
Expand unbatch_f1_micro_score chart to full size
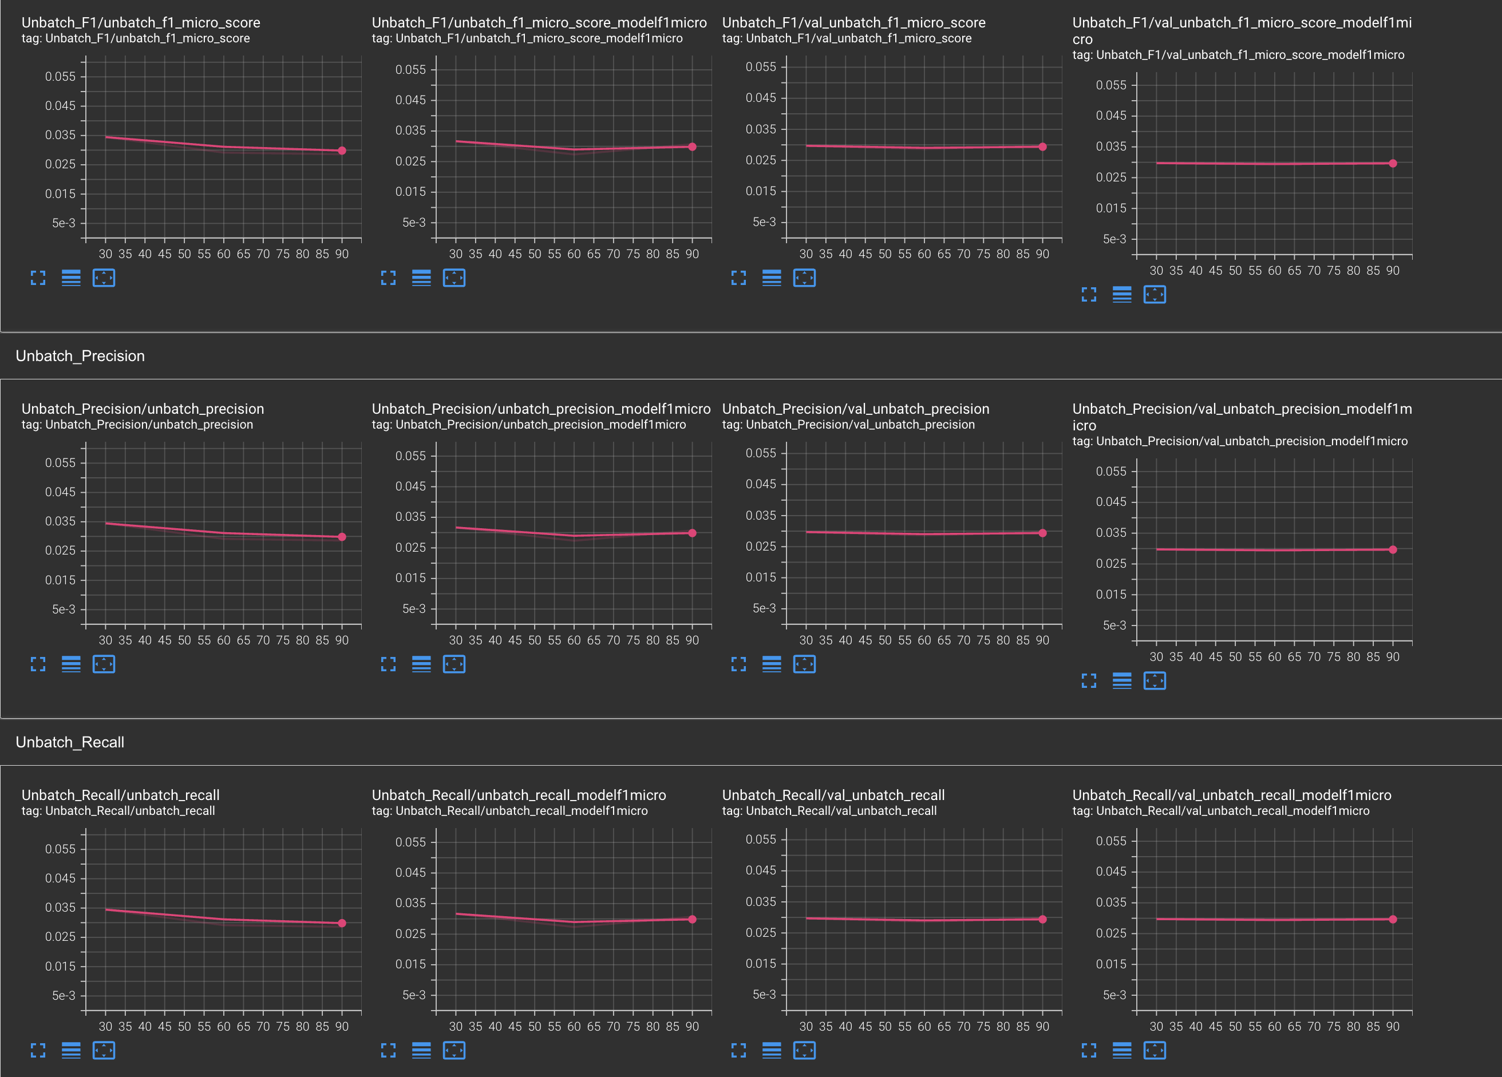[x=38, y=278]
